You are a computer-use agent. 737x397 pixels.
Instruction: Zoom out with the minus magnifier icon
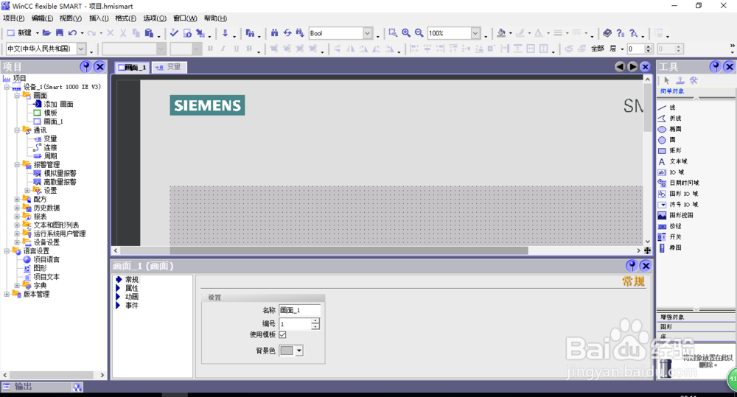click(419, 33)
